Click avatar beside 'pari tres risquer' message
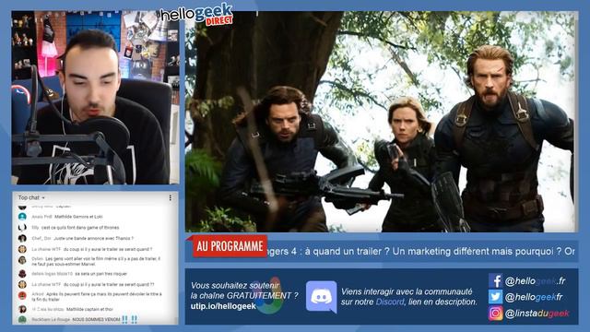 point(22,274)
